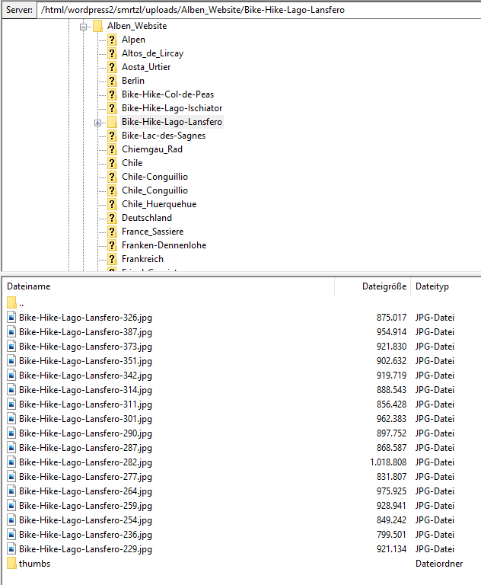The width and height of the screenshot is (481, 585).
Task: Click the folder icon of the '..' entry
Action: (11, 302)
